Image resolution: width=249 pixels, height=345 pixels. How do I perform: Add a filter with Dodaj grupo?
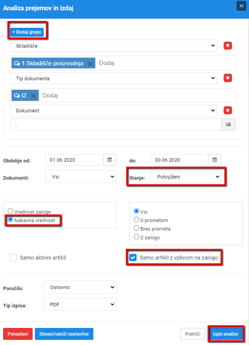[27, 32]
